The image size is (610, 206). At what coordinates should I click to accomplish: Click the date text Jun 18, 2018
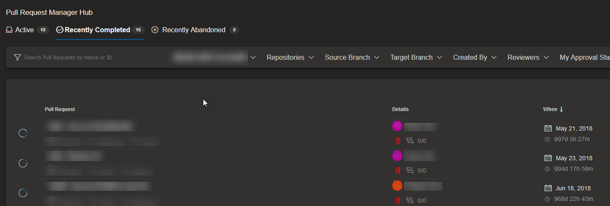click(x=573, y=188)
